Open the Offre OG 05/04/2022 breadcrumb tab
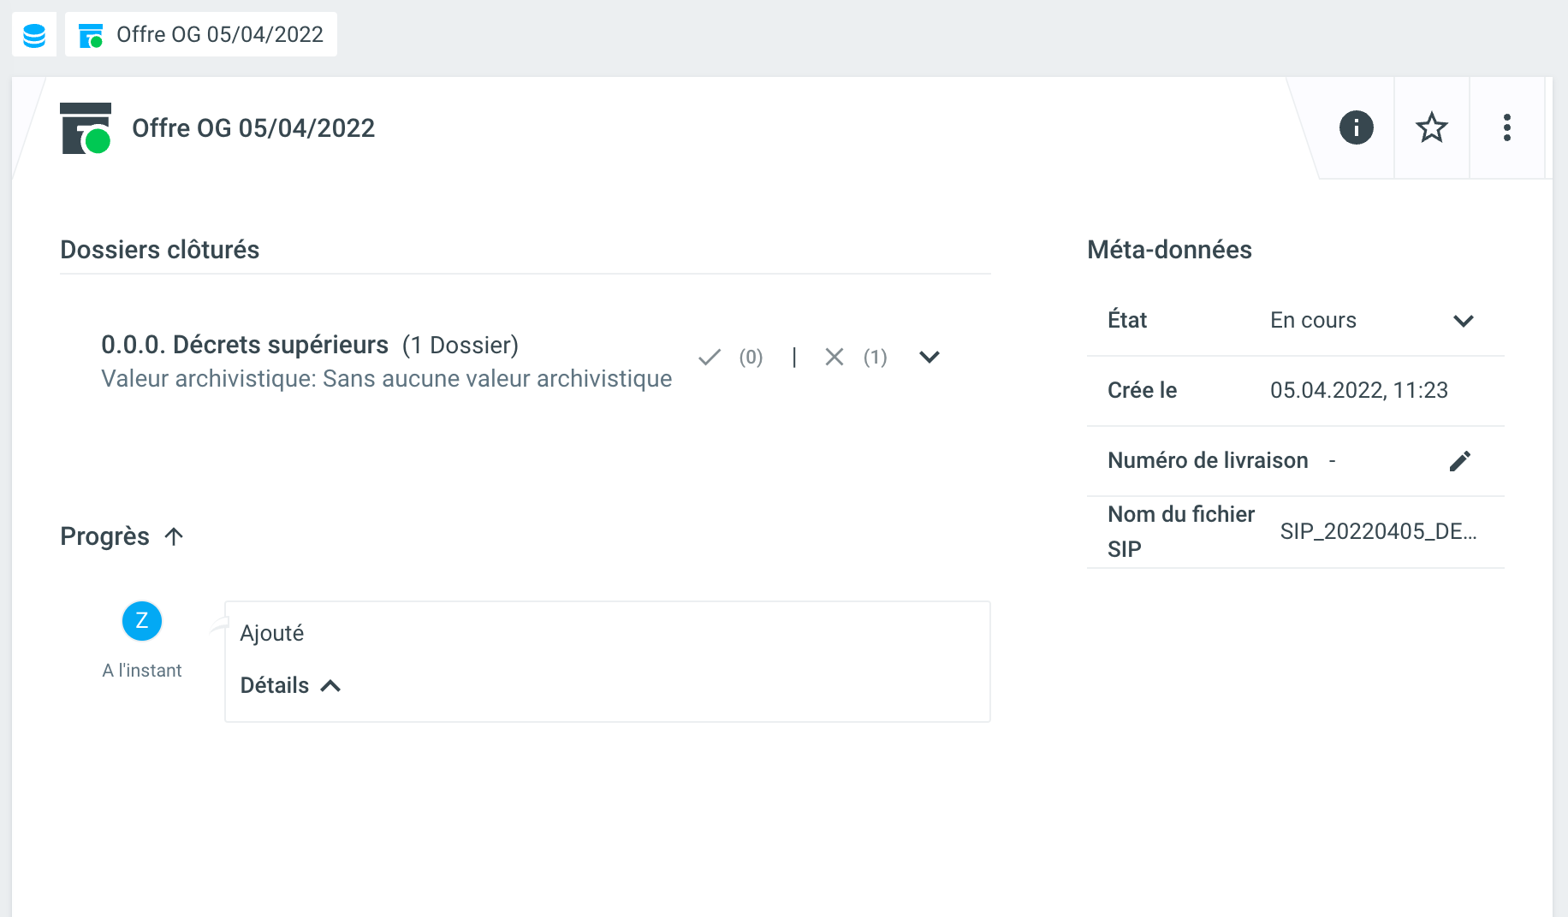Screen dimensions: 1568x917 point(201,35)
